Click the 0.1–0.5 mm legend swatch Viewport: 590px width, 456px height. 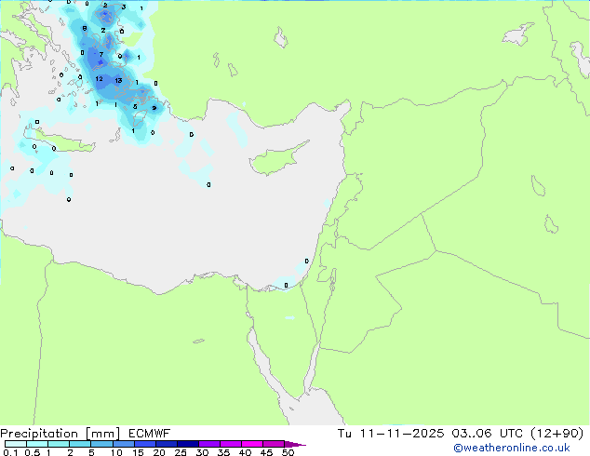(x=16, y=444)
